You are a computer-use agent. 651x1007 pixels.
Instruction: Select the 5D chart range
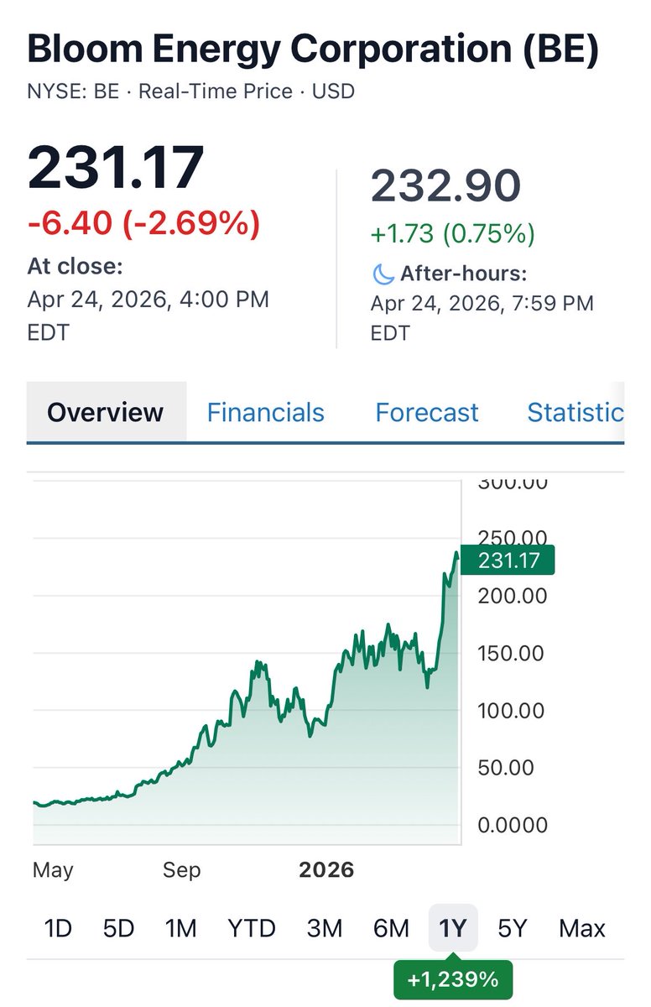[x=118, y=928]
